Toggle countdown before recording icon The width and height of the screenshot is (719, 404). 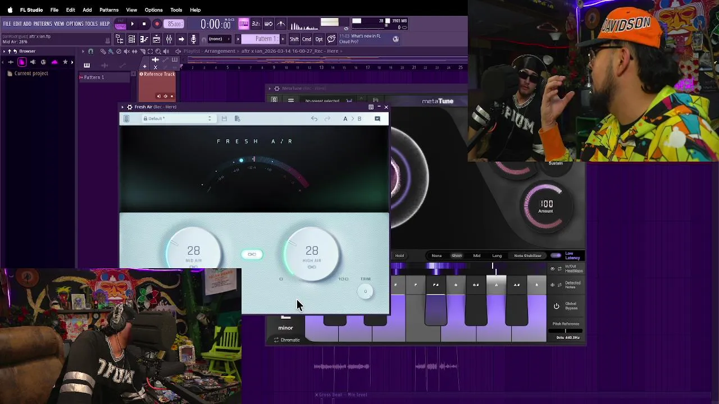click(x=256, y=24)
